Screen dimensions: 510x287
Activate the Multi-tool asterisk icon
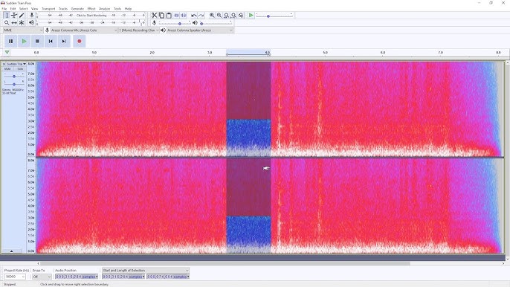[x=22, y=23]
